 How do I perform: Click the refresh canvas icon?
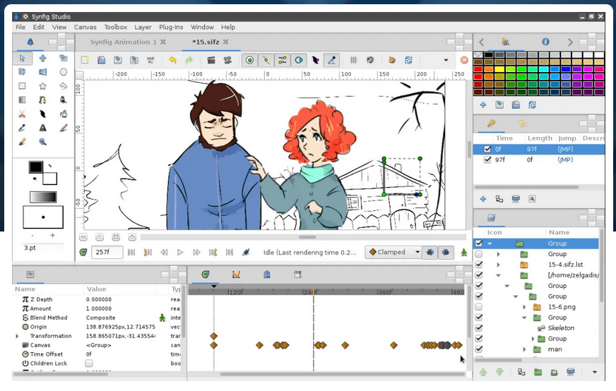tap(408, 60)
